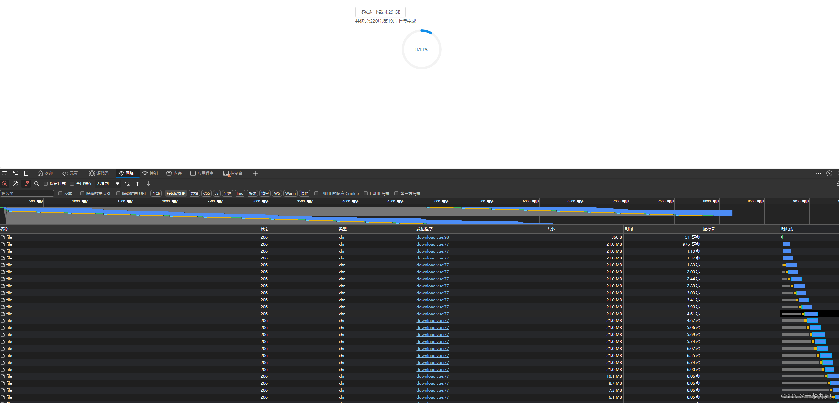Screen dimensions: 839x403
Task: Check the 隐藏扩展 URL checkbox
Action: point(118,193)
